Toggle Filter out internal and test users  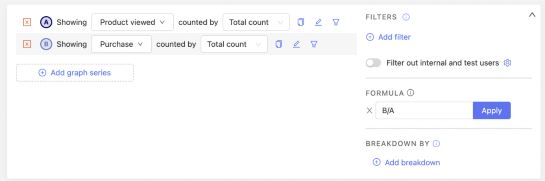pos(373,63)
